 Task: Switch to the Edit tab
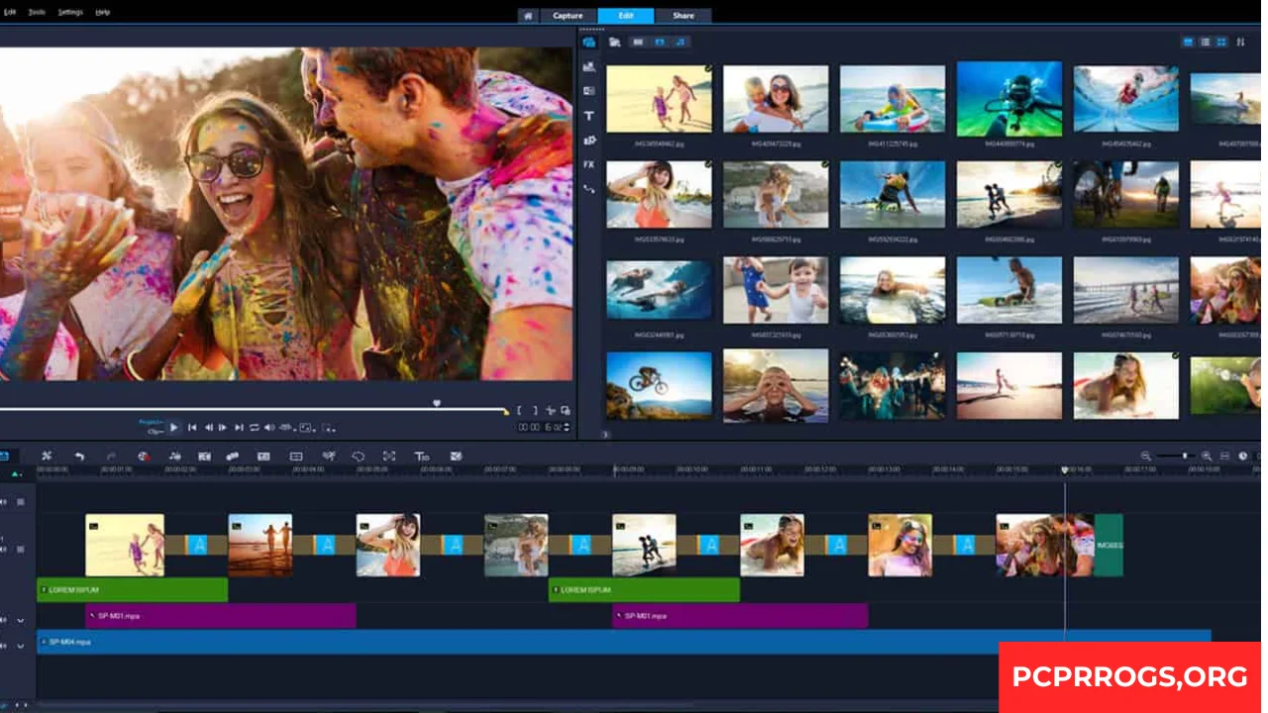tap(626, 16)
